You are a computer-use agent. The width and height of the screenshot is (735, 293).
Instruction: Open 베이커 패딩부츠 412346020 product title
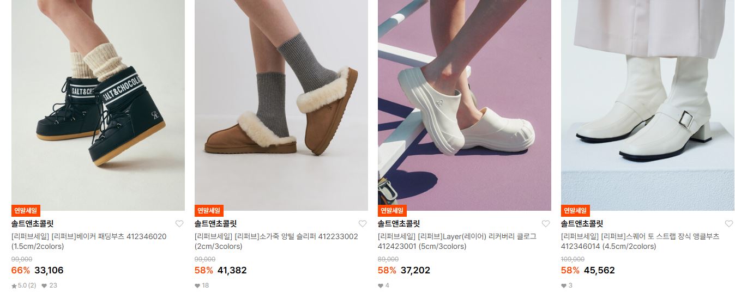tap(89, 241)
